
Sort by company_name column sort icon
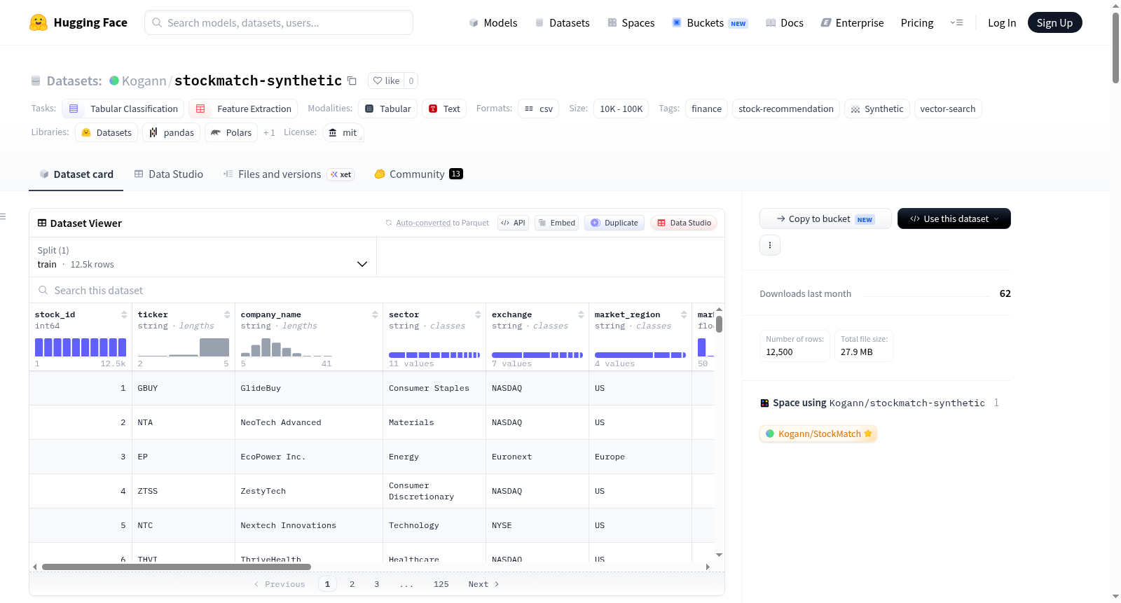(x=375, y=314)
